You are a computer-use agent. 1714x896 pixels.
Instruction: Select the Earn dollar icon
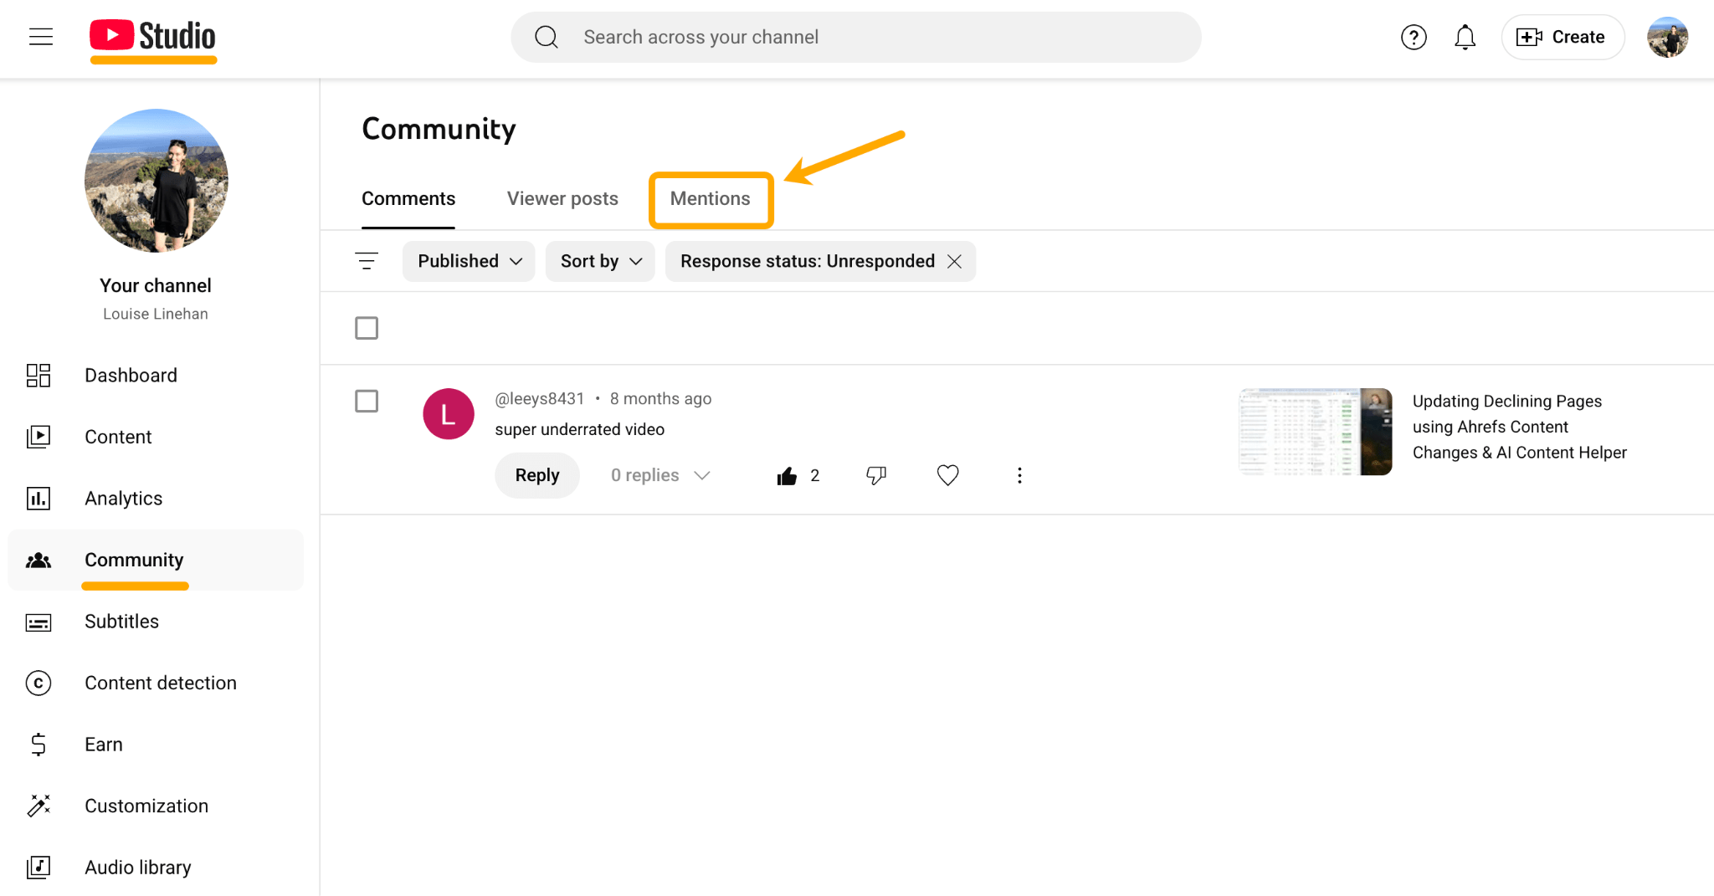(38, 744)
